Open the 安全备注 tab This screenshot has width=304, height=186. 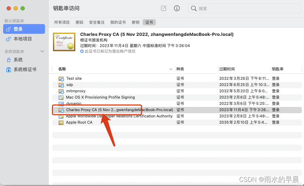97,22
